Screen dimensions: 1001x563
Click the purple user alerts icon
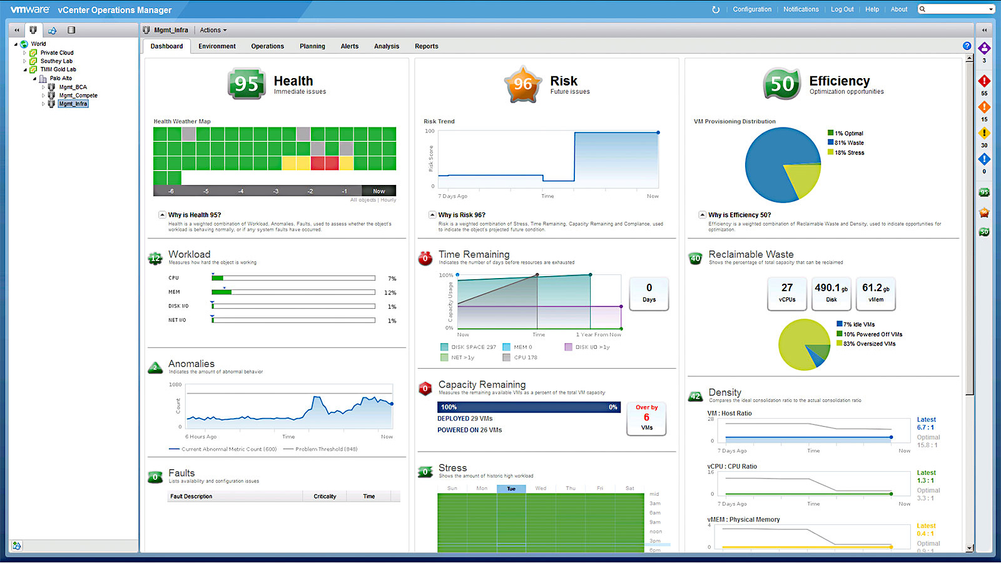(984, 48)
